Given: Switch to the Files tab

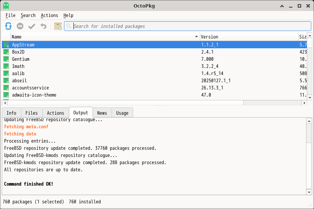Looking at the screenshot, I should 31,113.
